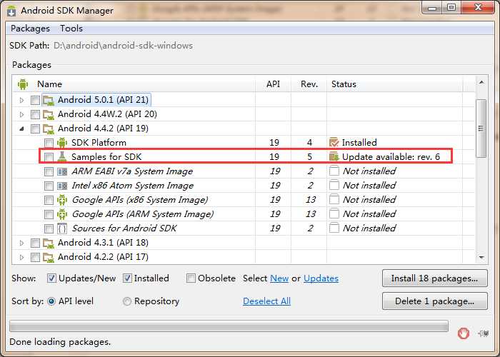Click the scroll down arrow of package list
Image resolution: width=500 pixels, height=357 pixels.
tap(481, 257)
